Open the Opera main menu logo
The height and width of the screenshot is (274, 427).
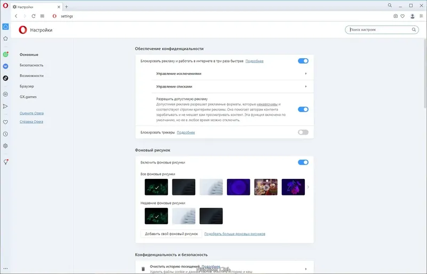(5, 5)
